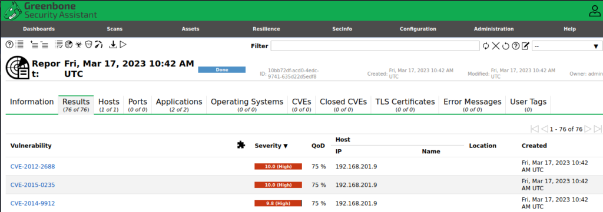
Task: Open the help icon in the report toolbar
Action: [9, 45]
